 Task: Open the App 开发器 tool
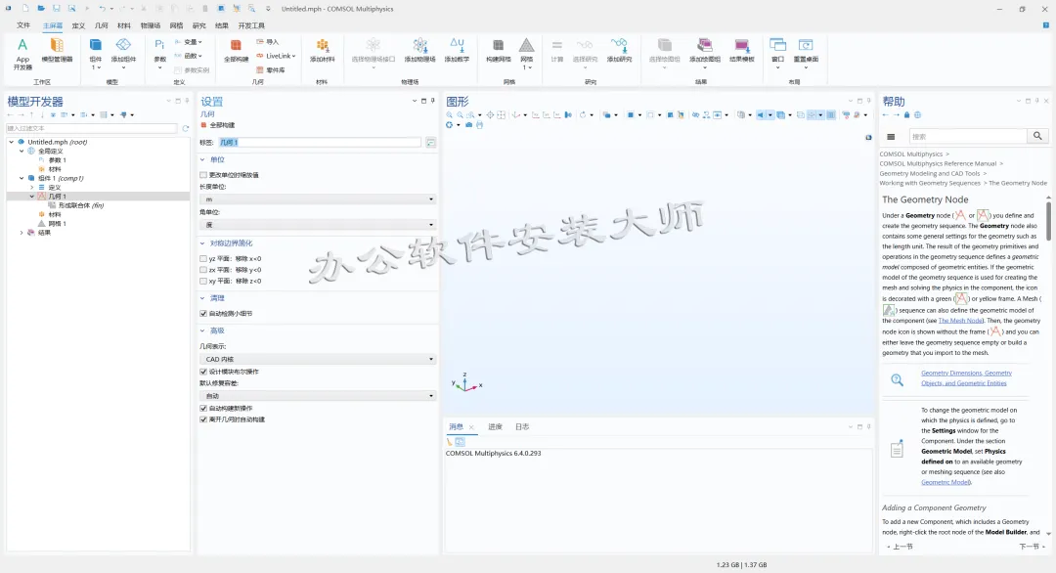coord(22,54)
